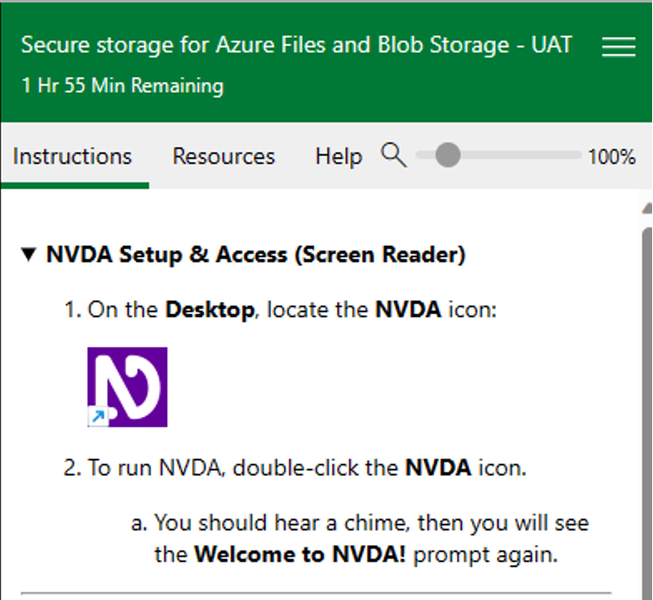Click the 1 Hr 55 Min Remaining timer

[x=122, y=86]
